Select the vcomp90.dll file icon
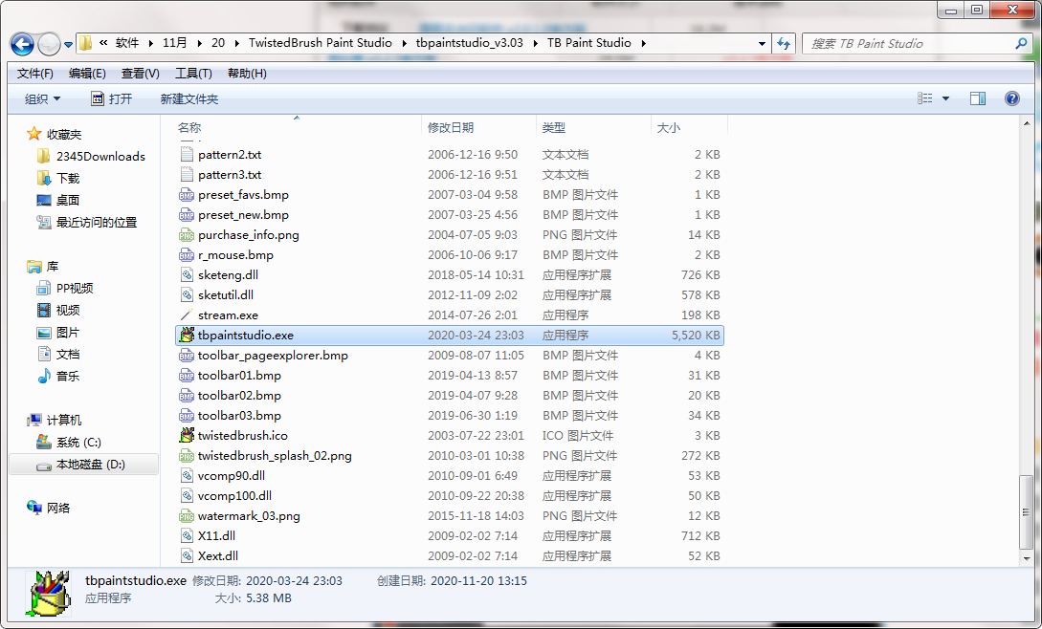1042x629 pixels. point(187,475)
